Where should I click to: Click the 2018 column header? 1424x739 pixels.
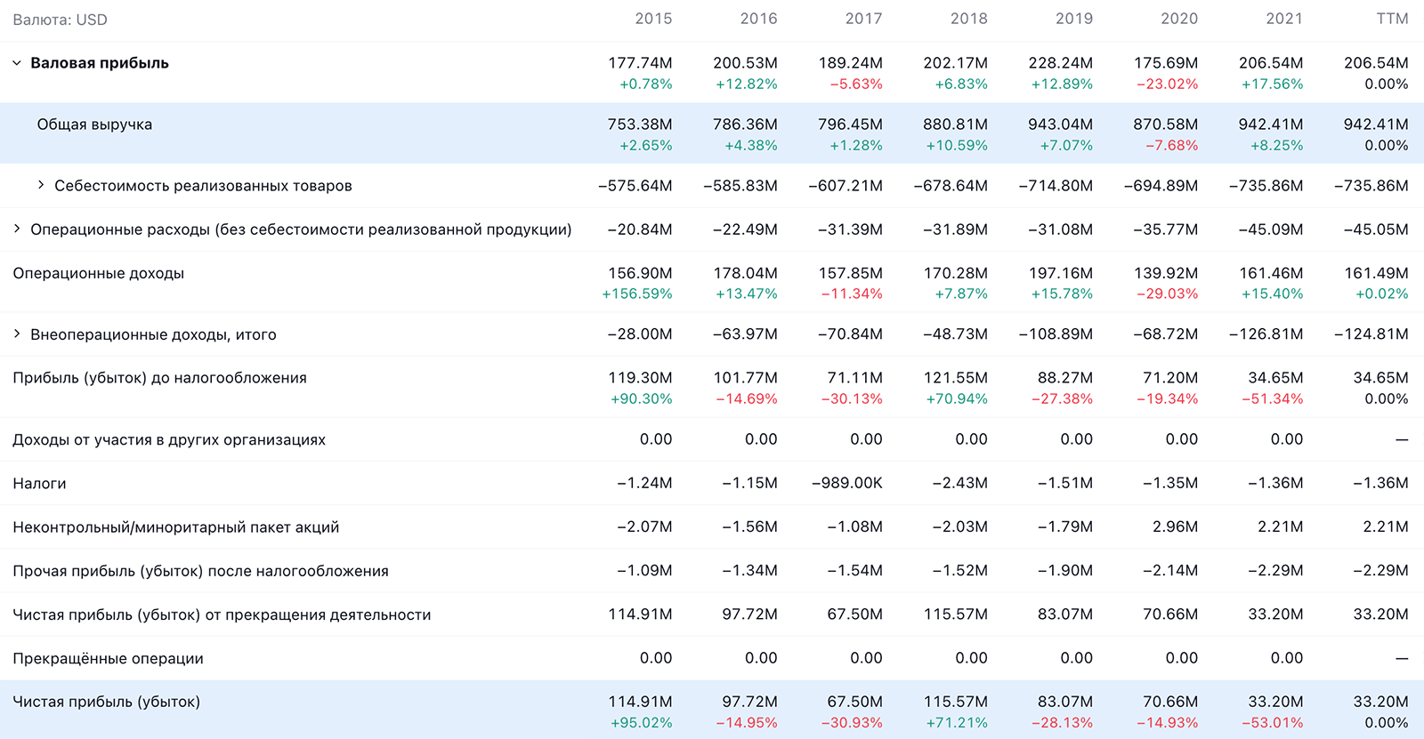tap(968, 19)
